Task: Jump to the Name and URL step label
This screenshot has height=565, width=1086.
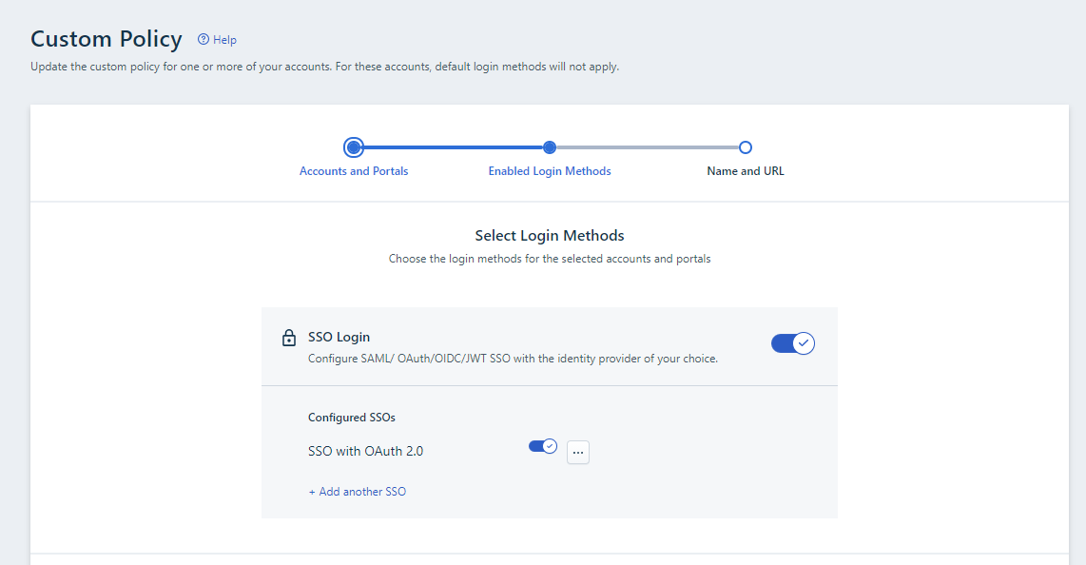Action: (746, 171)
